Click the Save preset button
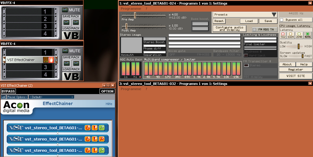313x157 pixels. click(268, 21)
